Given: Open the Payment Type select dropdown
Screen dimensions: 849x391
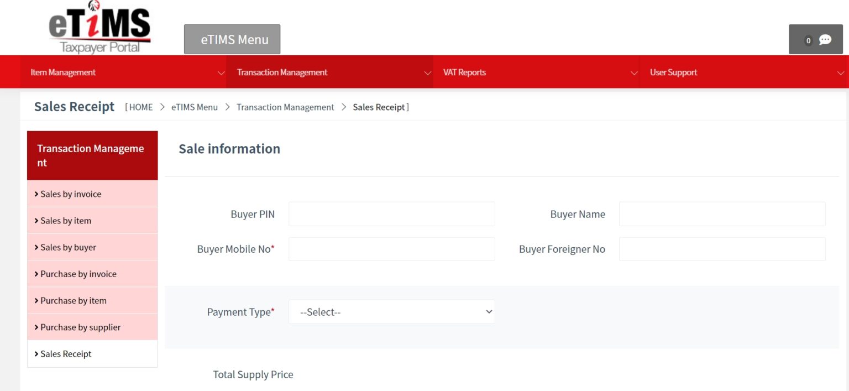Looking at the screenshot, I should (x=391, y=312).
